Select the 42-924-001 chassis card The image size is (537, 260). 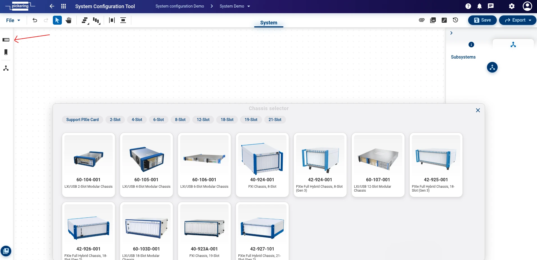click(320, 165)
